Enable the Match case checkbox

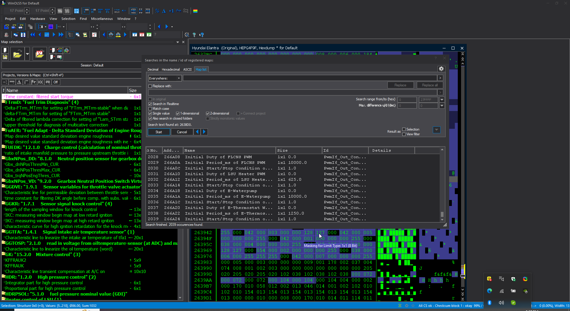(150, 109)
